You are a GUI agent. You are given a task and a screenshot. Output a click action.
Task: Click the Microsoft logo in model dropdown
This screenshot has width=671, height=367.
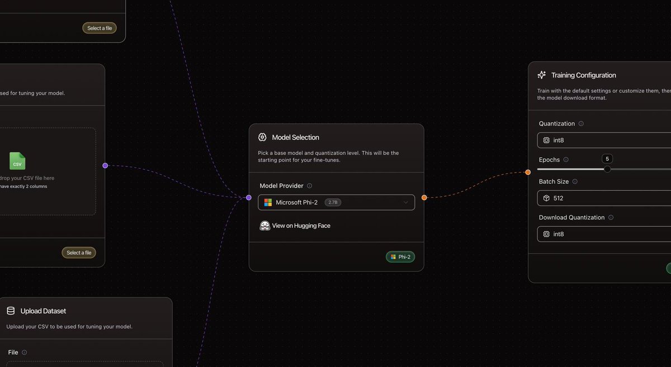pos(268,202)
